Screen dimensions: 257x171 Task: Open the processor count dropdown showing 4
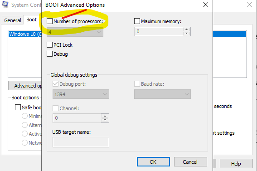tap(75, 32)
